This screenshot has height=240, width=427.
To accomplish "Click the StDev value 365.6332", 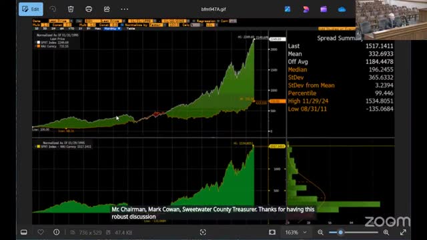I will pyautogui.click(x=381, y=77).
